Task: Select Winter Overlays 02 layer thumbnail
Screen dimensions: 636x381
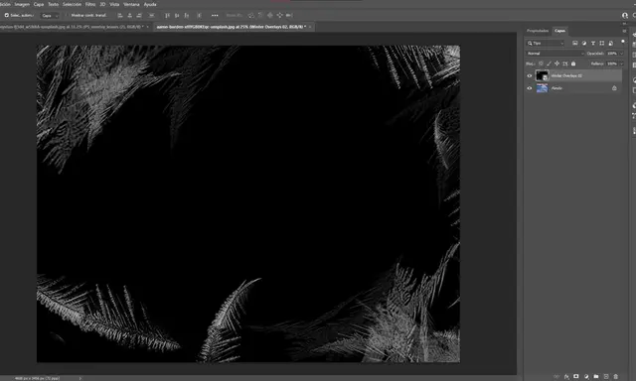Action: (x=542, y=75)
